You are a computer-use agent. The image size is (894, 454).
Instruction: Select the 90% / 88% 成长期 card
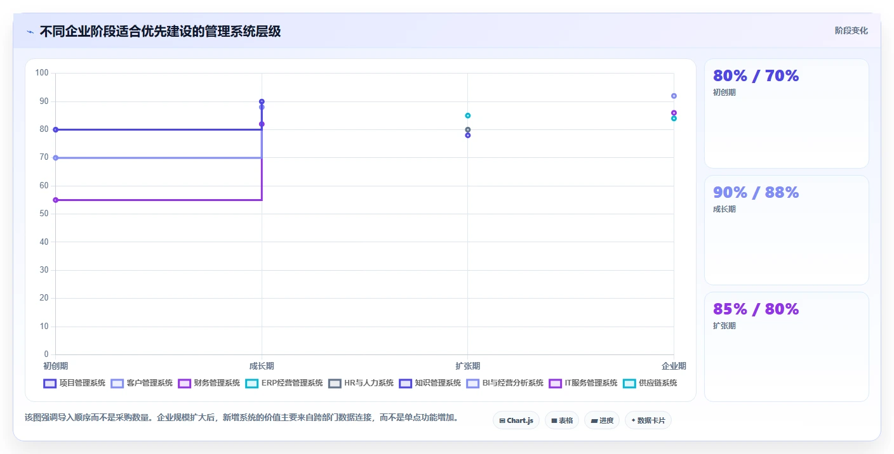tap(787, 230)
